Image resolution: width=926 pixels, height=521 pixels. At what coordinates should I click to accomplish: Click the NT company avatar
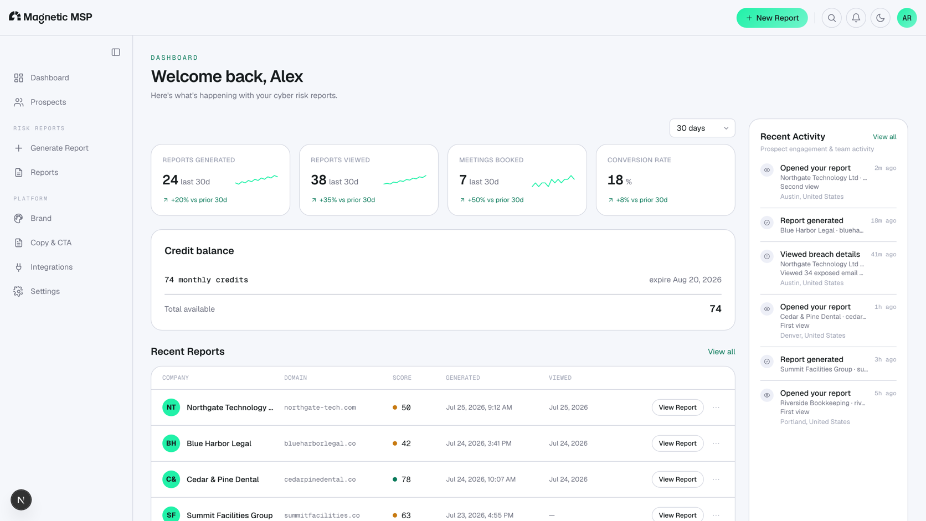171,407
